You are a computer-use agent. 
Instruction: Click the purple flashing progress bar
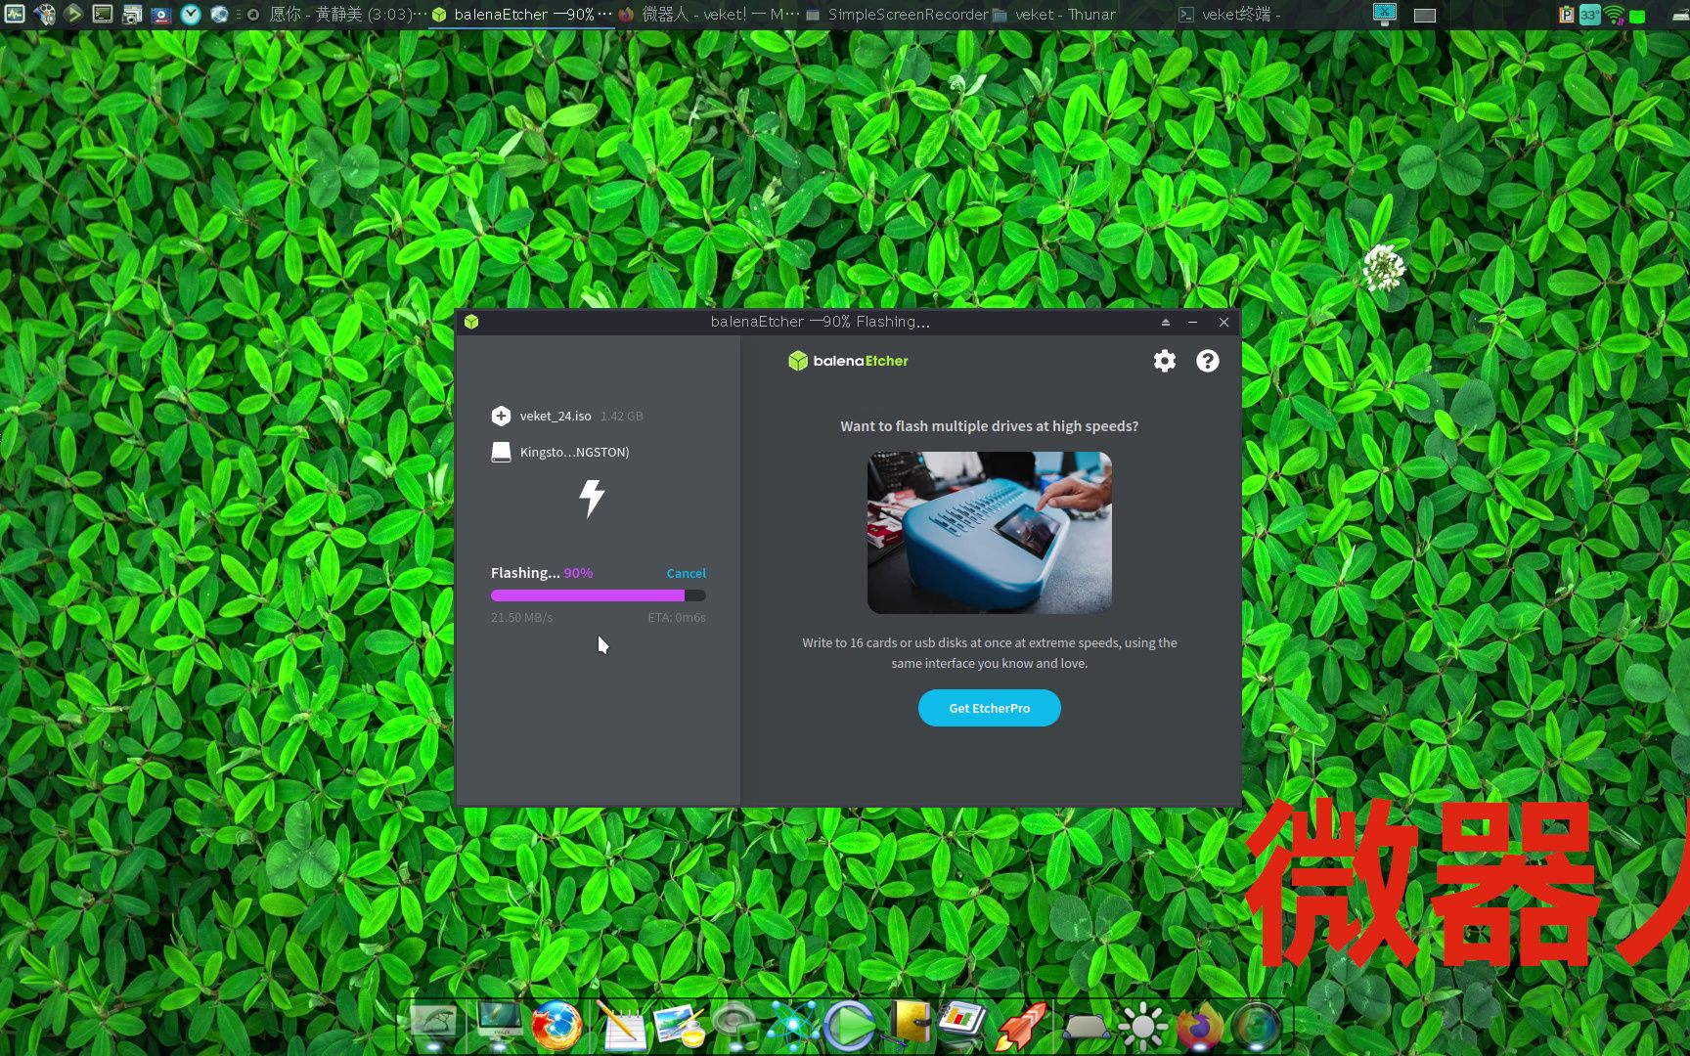pyautogui.click(x=599, y=595)
